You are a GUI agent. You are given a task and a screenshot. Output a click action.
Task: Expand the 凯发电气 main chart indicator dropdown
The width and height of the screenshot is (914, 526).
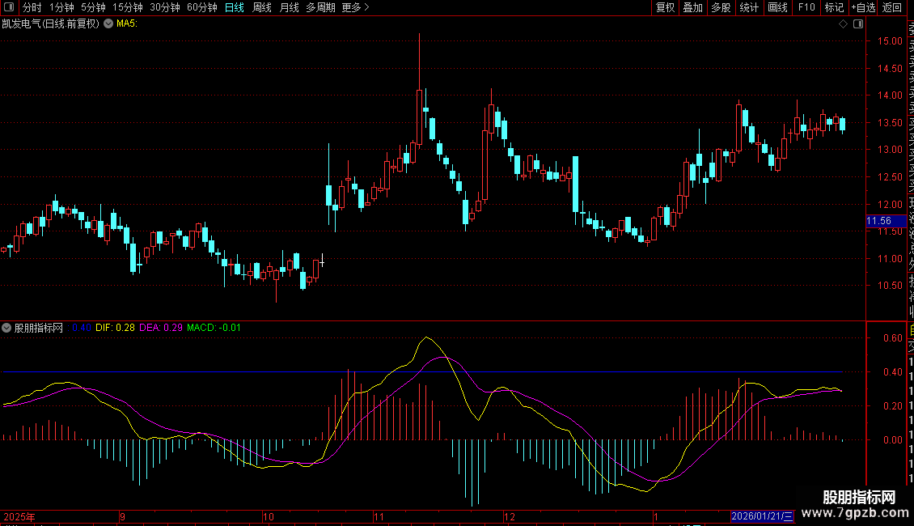coord(108,23)
